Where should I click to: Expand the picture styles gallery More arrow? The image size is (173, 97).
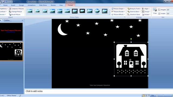click(x=109, y=14)
